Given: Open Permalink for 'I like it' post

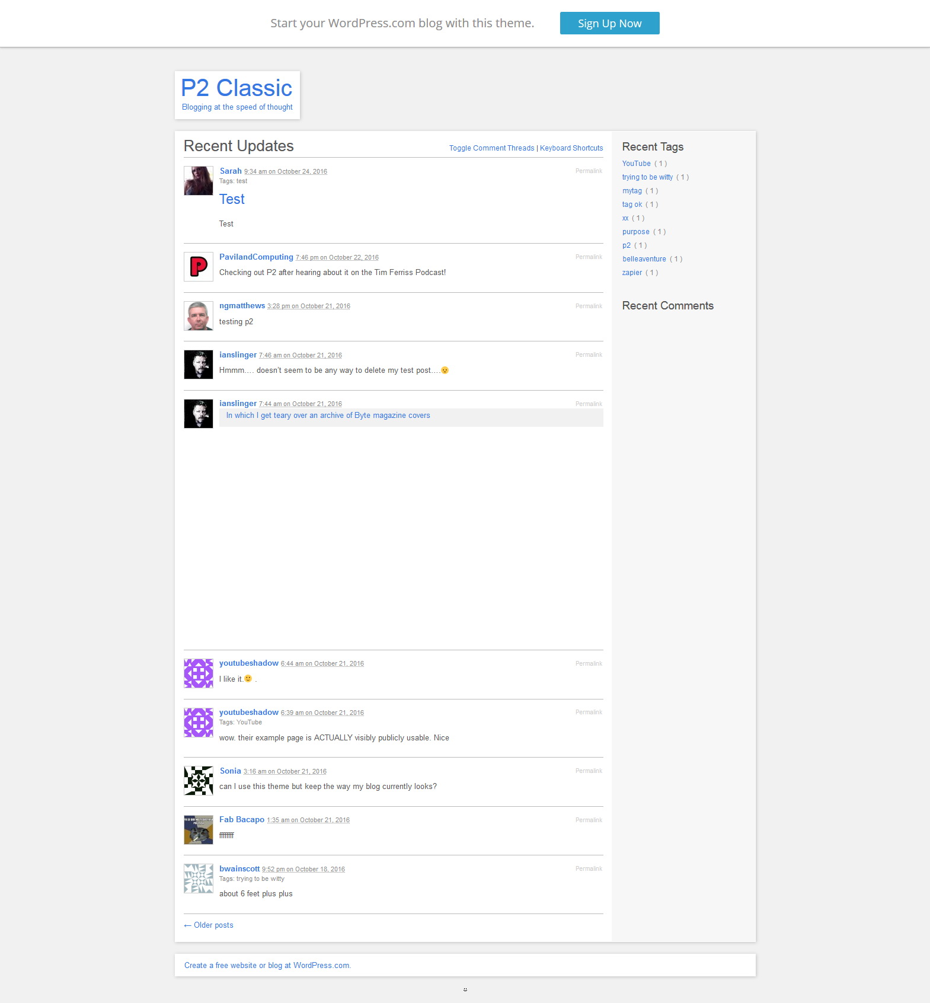Looking at the screenshot, I should [589, 663].
